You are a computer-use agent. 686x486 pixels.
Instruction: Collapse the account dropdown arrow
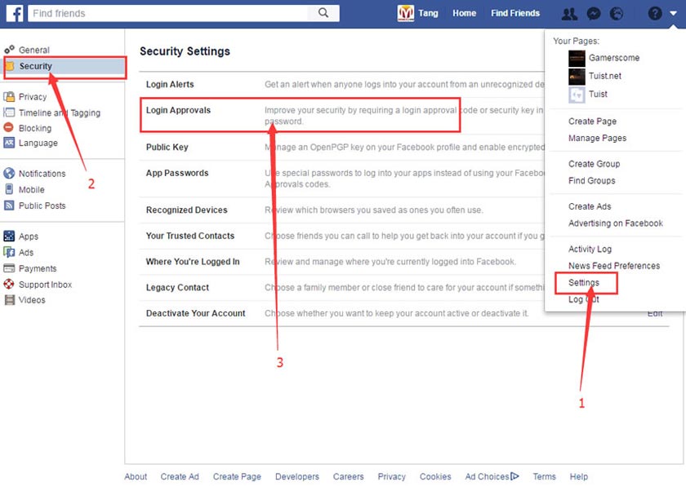click(x=673, y=14)
